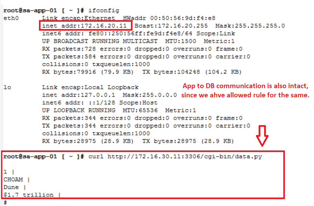314x206 pixels.
Task: Click the final # prompt at bottom
Action: pyautogui.click(x=6, y=203)
